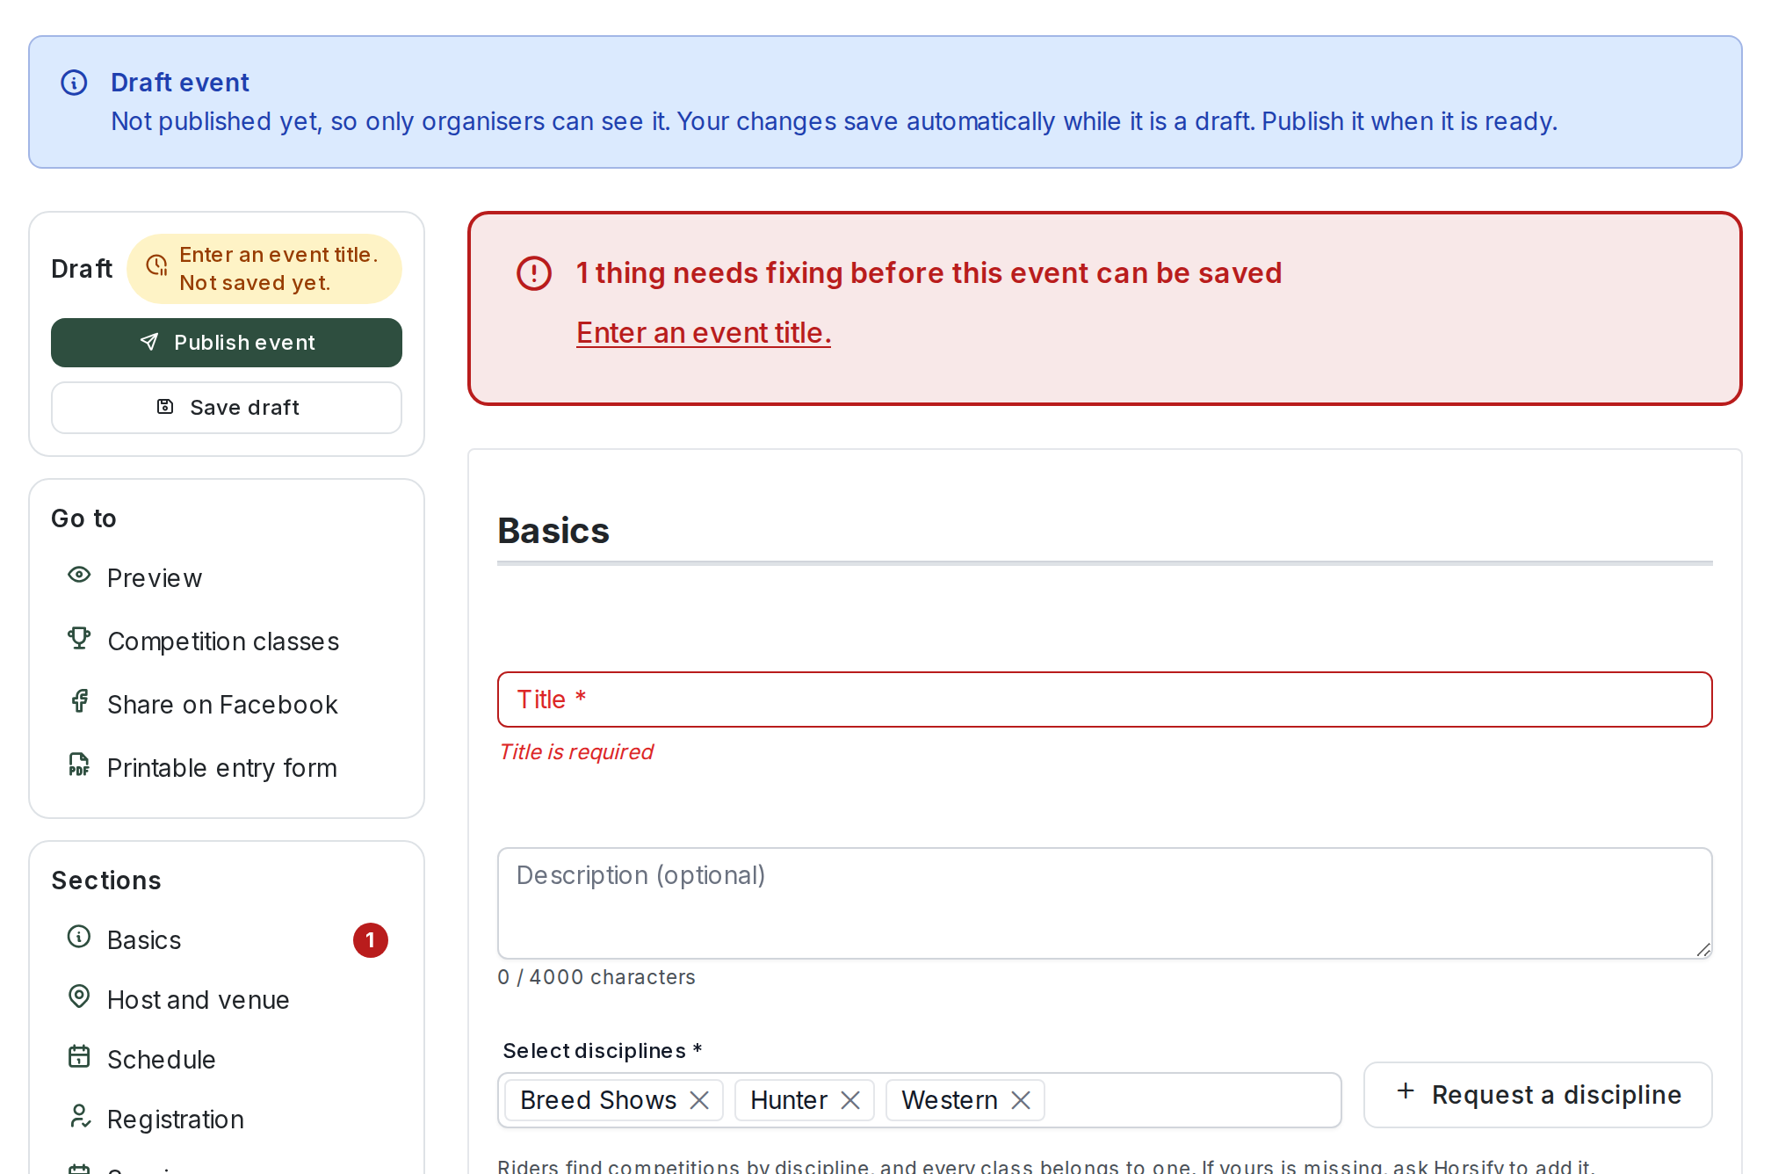Remove the Western discipline chip
Screen dimensions: 1771x1174
1021,1100
